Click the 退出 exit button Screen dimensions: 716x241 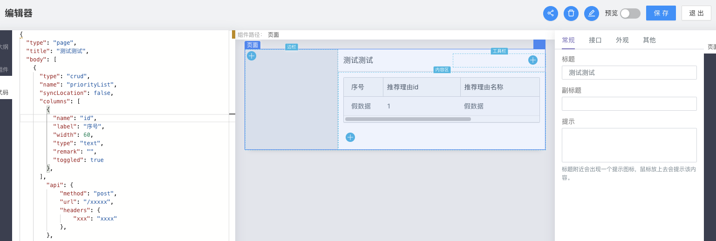pos(696,13)
